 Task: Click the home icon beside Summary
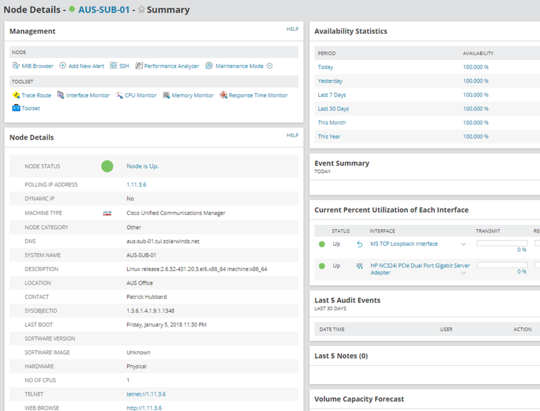(141, 9)
